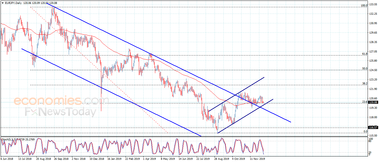The width and height of the screenshot is (379, 162).
Task: Click the 130.95 price axis label
Action: point(373,23)
